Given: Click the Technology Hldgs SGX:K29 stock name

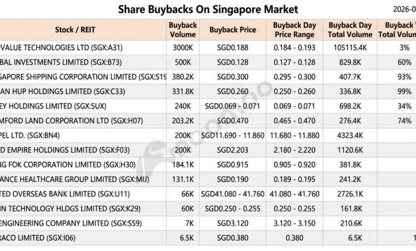Looking at the screenshot, I should pos(70,208).
